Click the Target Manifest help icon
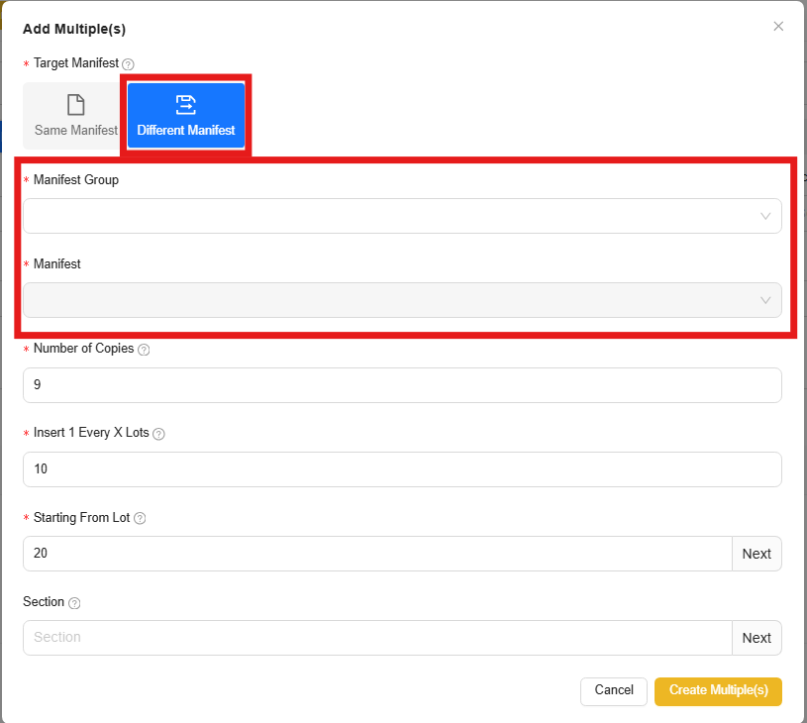This screenshot has height=723, width=807. point(128,64)
